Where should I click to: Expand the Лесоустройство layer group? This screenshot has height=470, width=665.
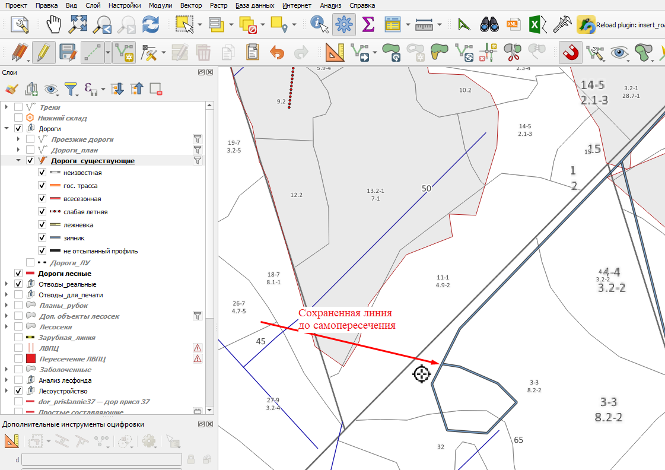(7, 390)
